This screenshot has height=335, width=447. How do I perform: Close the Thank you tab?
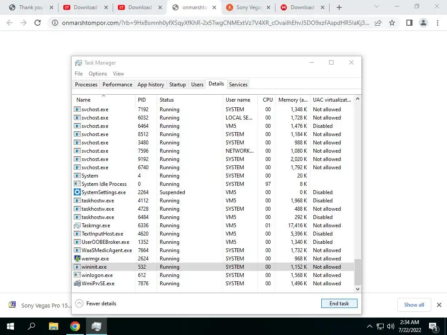[x=52, y=7]
